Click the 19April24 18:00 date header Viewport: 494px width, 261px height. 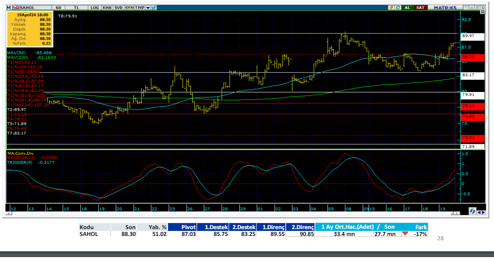click(32, 15)
